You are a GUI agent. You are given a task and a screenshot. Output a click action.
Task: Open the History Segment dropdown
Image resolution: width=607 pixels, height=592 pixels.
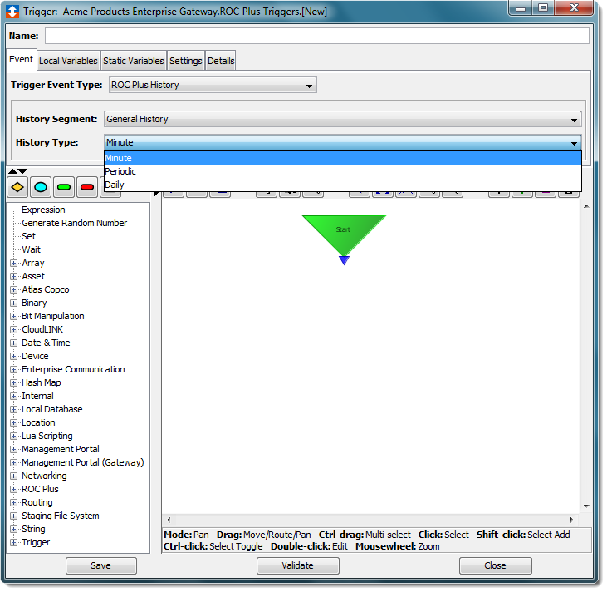pos(342,119)
